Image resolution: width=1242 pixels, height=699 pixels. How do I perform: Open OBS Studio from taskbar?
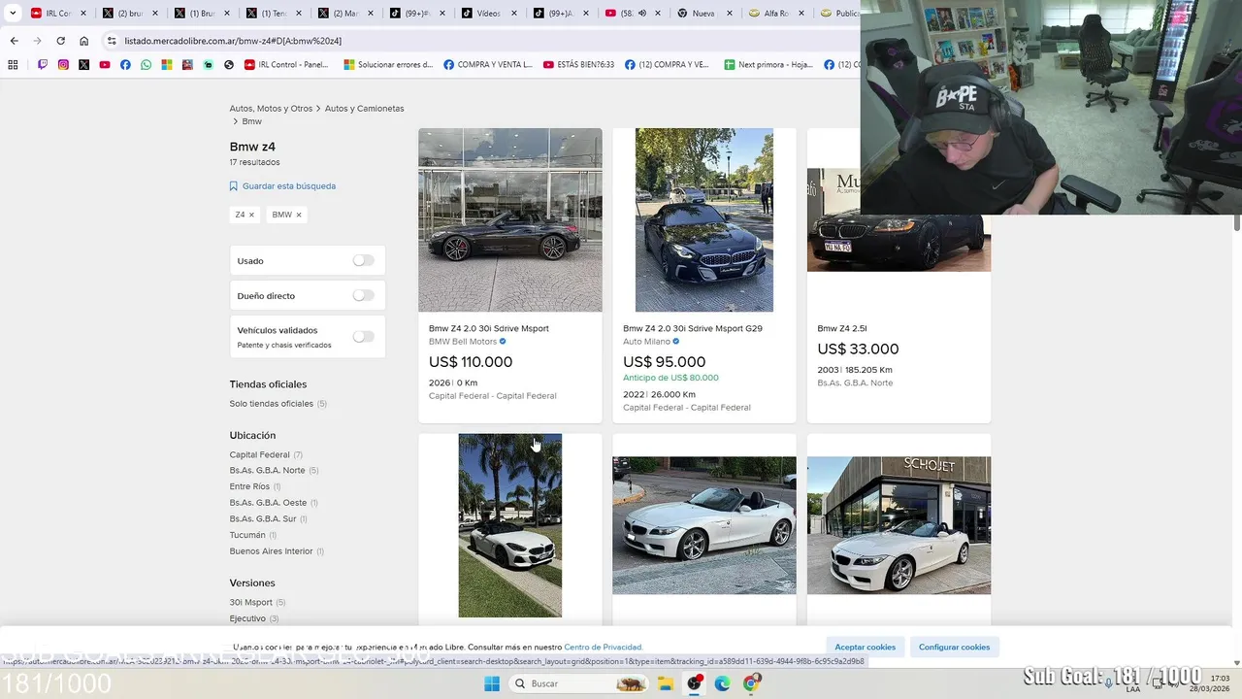pyautogui.click(x=694, y=683)
